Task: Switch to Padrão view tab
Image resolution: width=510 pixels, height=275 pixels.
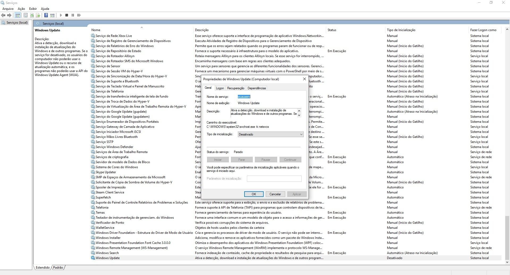Action: click(58, 268)
